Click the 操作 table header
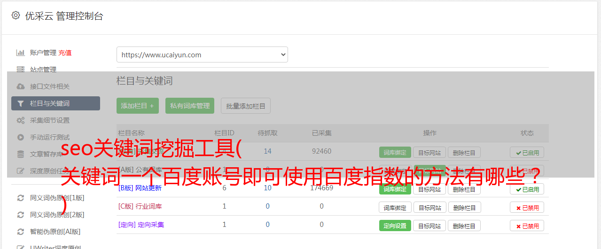601x249 pixels. pos(429,133)
